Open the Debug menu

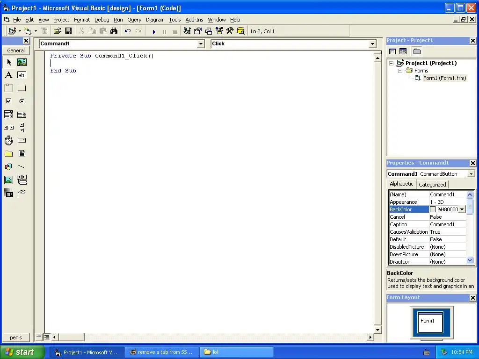pyautogui.click(x=102, y=20)
